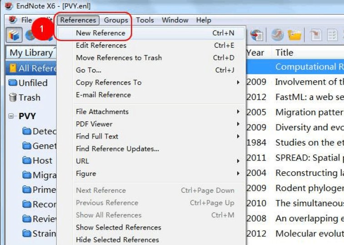Open the Groups menu
Viewport: 344px width, 245px height.
(x=116, y=20)
